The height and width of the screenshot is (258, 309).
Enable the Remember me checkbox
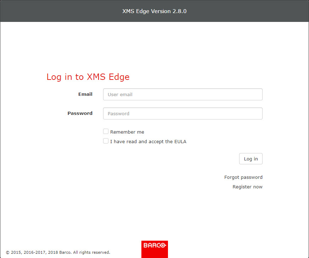106,131
